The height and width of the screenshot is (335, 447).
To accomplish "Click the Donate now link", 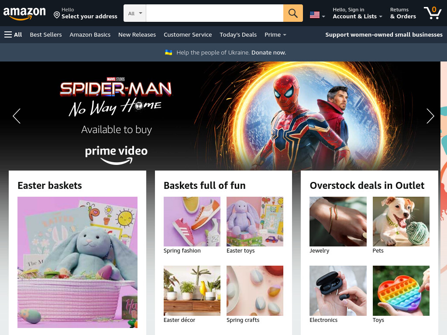I will pos(268,52).
